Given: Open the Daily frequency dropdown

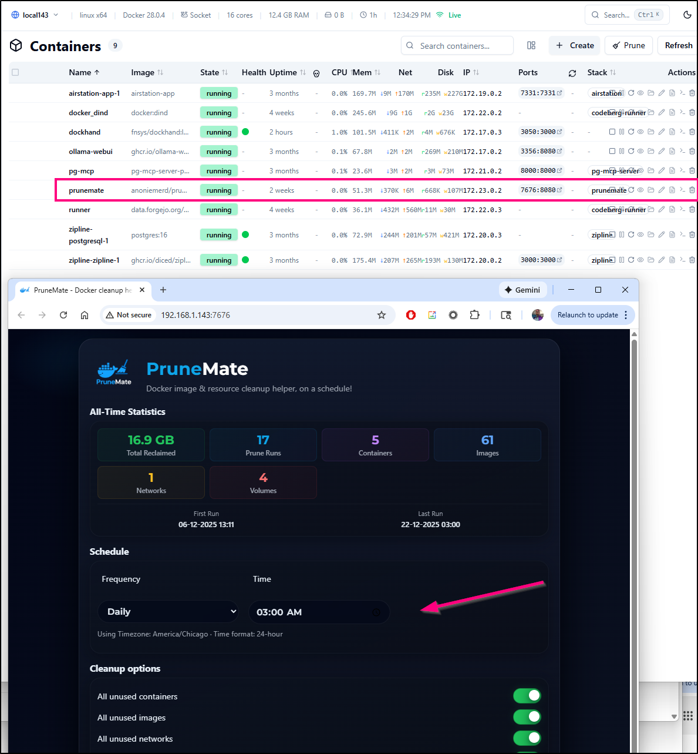Looking at the screenshot, I should pyautogui.click(x=168, y=612).
